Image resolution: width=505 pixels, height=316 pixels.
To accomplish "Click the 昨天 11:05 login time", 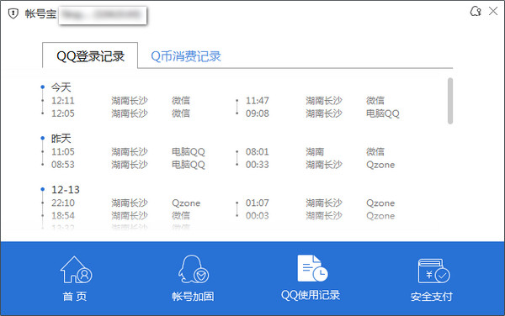I will [x=63, y=152].
